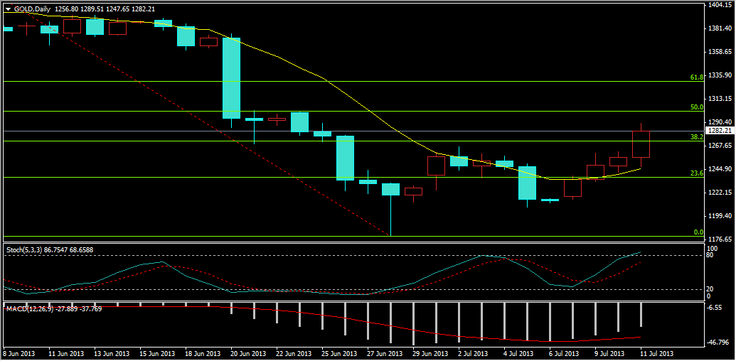Click the 1313.15 price scale value
736x361 pixels.
click(x=719, y=99)
